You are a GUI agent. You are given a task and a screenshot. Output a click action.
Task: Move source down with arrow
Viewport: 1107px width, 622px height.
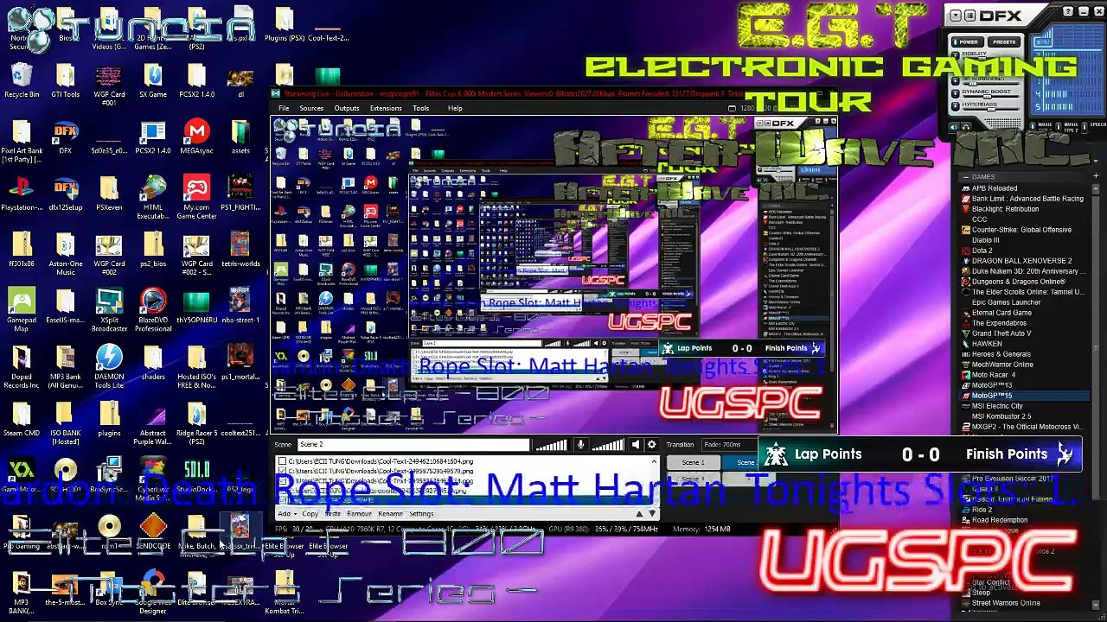(x=652, y=514)
